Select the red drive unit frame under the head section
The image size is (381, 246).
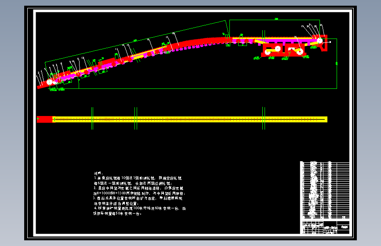coord(283,50)
